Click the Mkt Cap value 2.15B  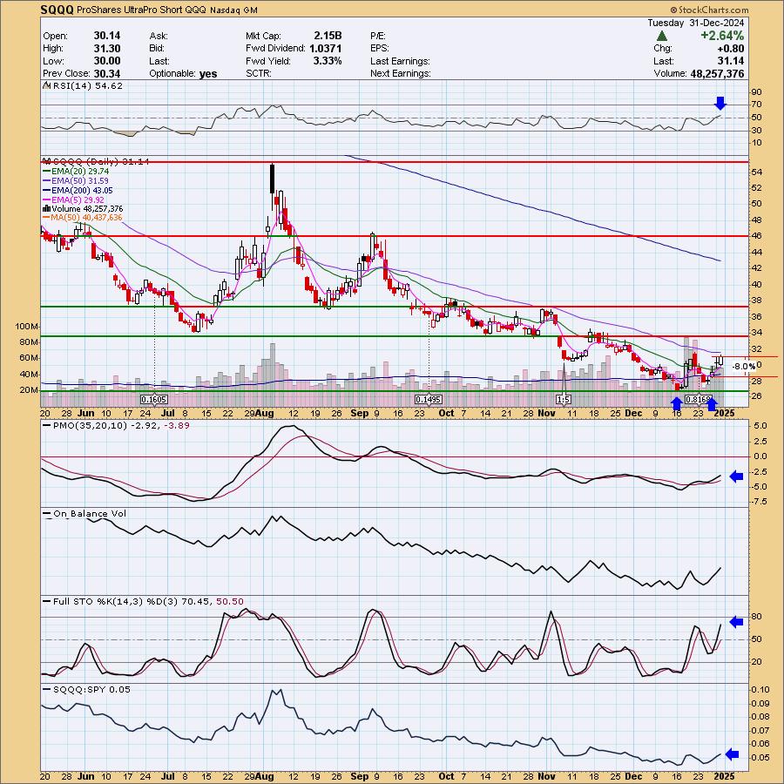[x=328, y=36]
